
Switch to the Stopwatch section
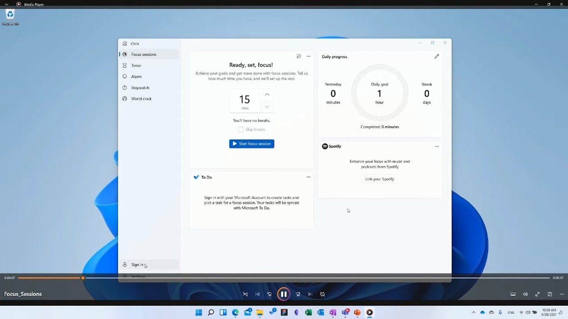(x=140, y=87)
